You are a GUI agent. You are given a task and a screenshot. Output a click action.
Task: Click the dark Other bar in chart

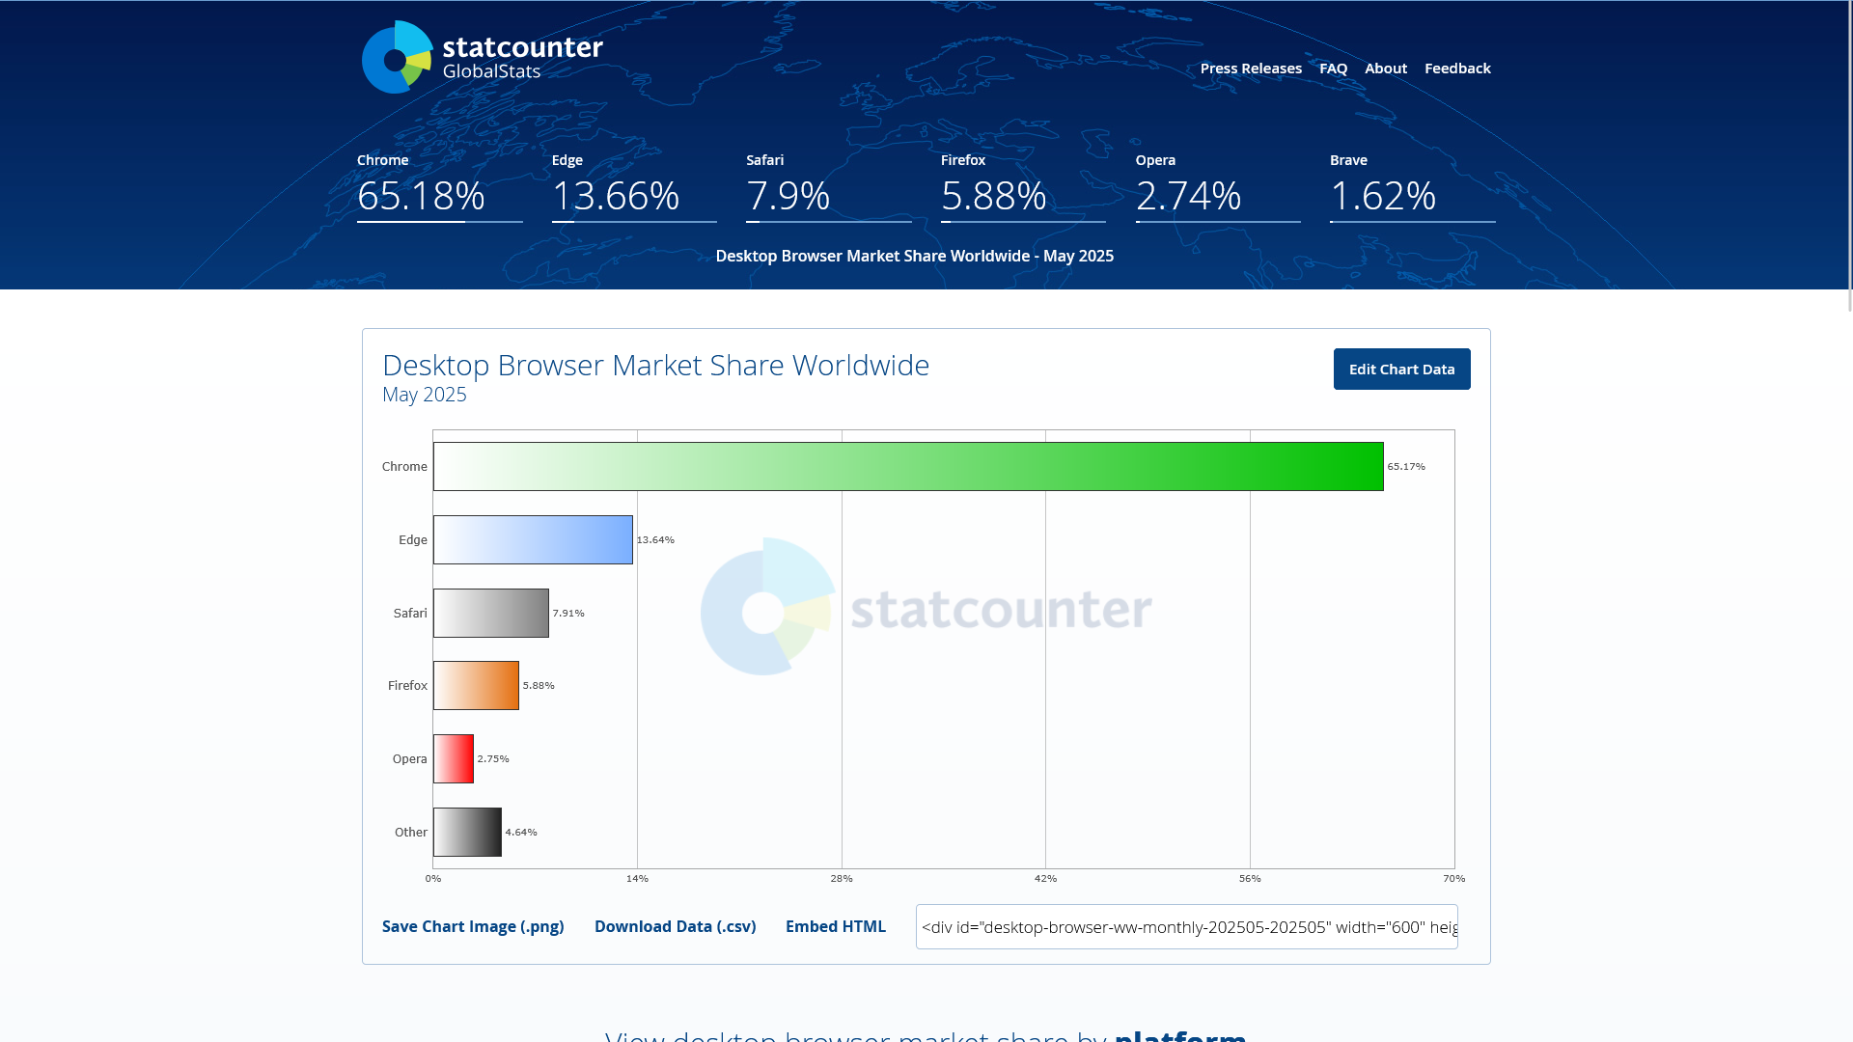(467, 833)
